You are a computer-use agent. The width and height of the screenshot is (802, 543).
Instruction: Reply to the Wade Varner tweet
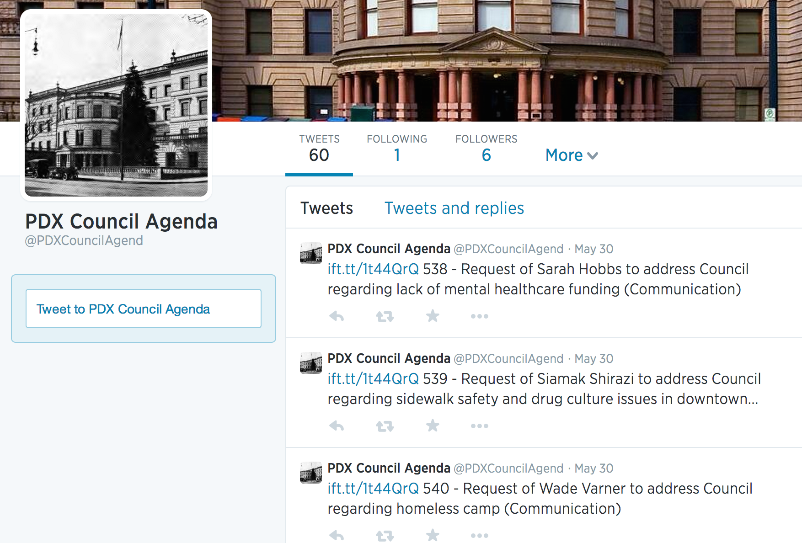pyautogui.click(x=337, y=536)
